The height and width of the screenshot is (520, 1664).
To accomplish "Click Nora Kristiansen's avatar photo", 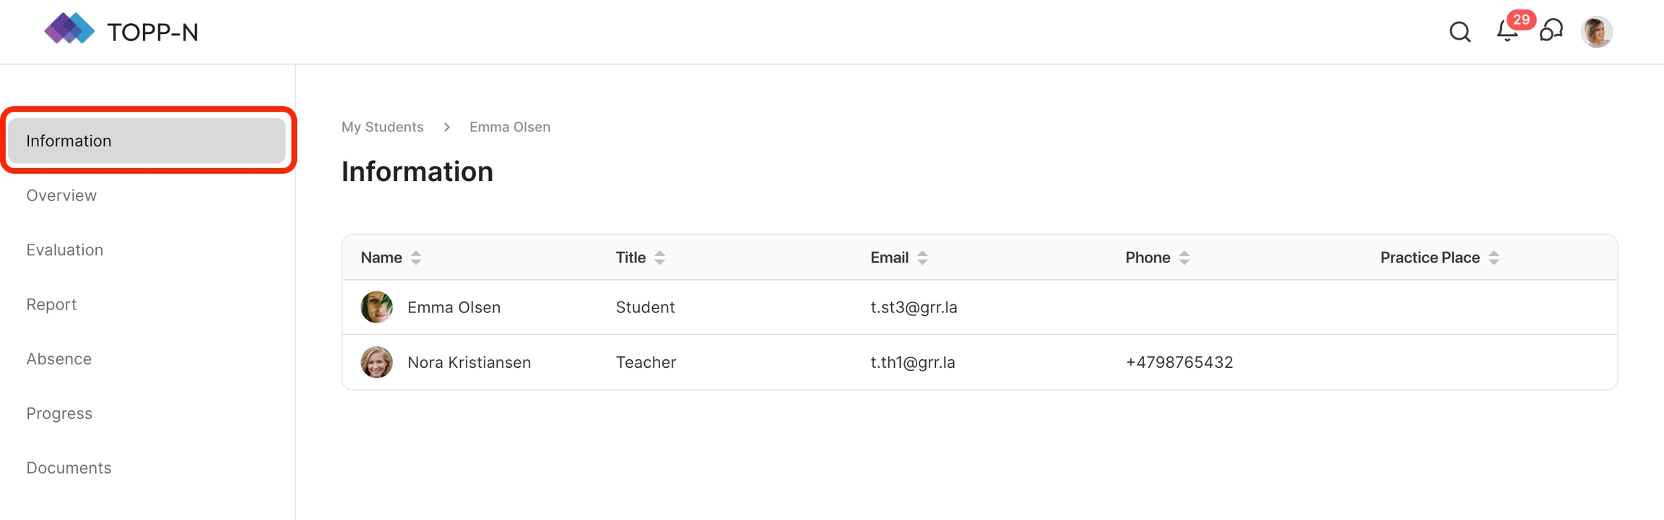I will pyautogui.click(x=376, y=362).
